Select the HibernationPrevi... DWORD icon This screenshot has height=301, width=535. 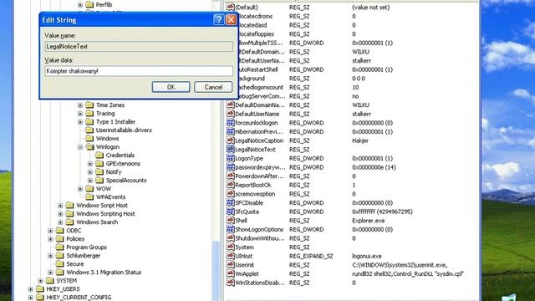tap(231, 131)
